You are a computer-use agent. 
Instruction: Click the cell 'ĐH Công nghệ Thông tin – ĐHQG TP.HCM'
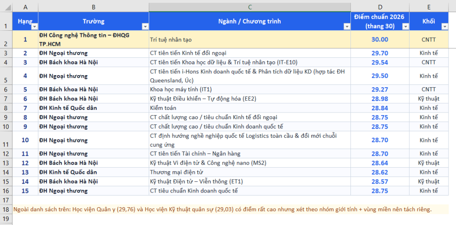click(x=94, y=39)
